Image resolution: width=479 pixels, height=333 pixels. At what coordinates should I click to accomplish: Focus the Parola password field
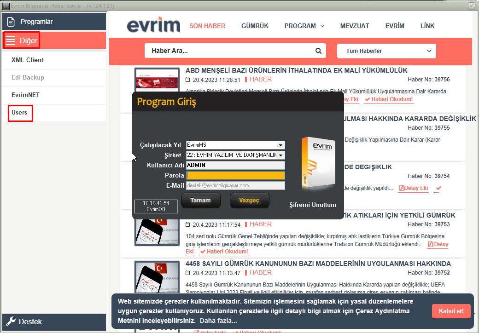coord(235,175)
